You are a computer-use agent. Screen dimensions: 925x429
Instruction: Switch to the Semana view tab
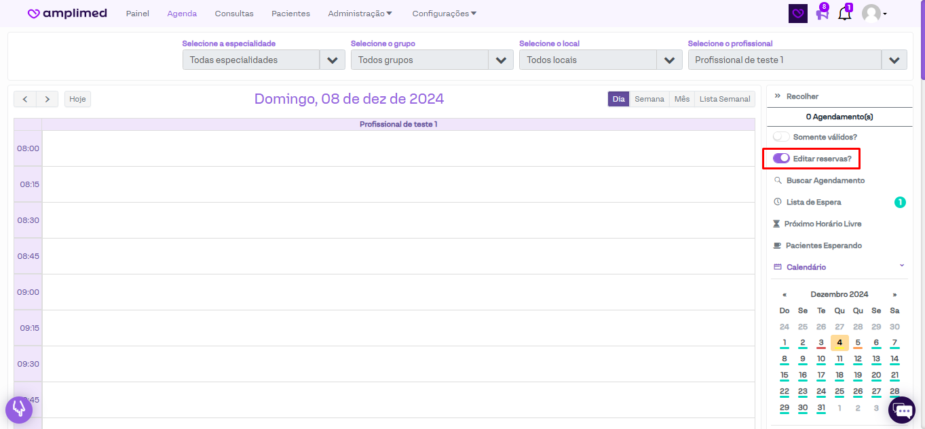coord(649,99)
